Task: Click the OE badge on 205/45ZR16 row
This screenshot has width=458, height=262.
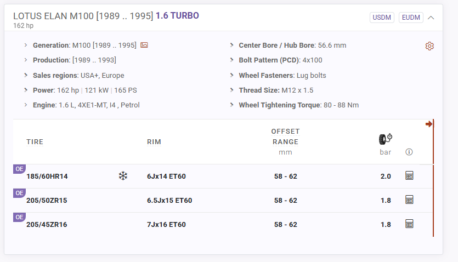Action: (x=19, y=217)
